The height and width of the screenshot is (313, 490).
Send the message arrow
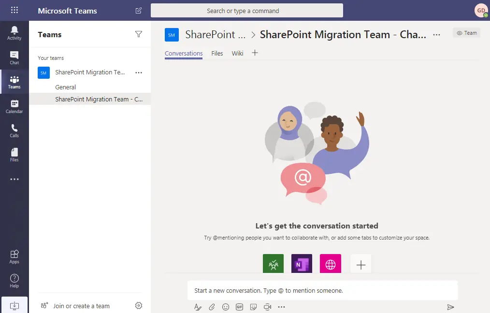(x=450, y=307)
